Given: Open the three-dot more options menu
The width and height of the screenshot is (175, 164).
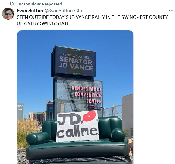Looking at the screenshot, I should (x=171, y=11).
